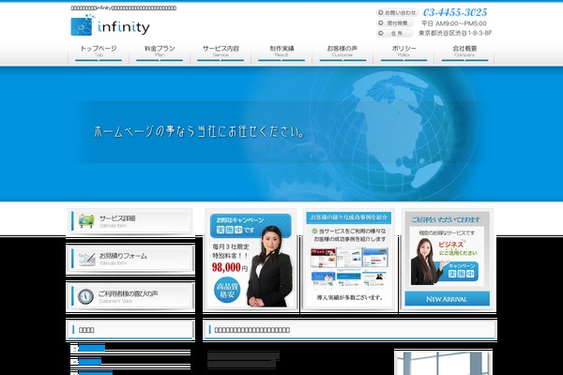This screenshot has height=375, width=563.
Task: Click the monitor icon beside サービス詳細
Action: click(86, 221)
